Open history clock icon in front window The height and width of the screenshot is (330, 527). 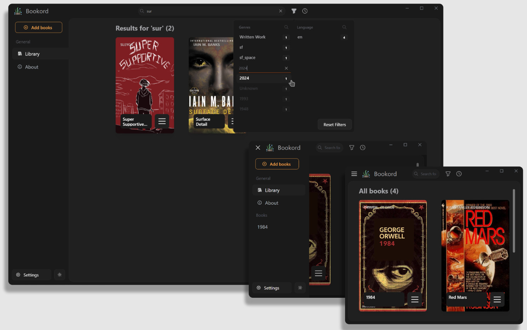pos(459,174)
